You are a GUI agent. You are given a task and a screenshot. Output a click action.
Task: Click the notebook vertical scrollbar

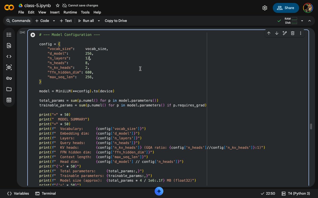311,126
